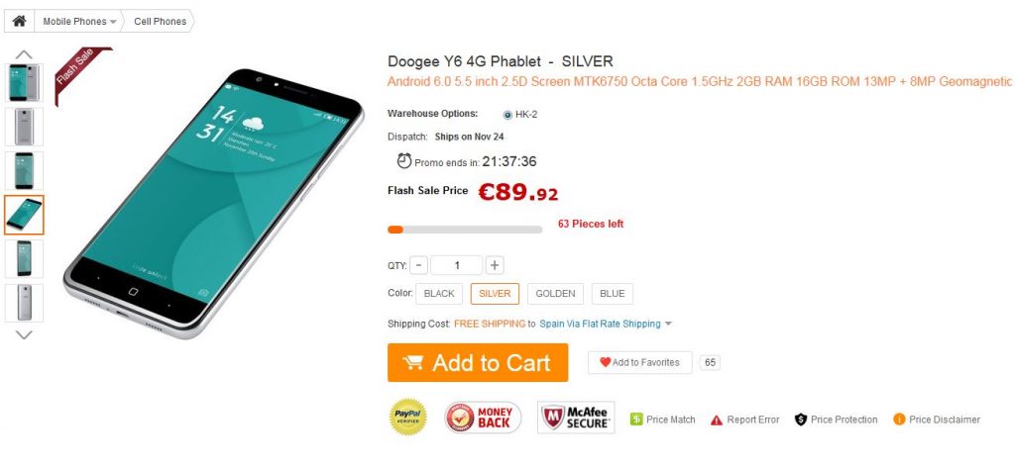Viewport: 1015px width, 467px height.
Task: Open the Spain Via Flat Rate Shipping dropdown
Action: 606,324
